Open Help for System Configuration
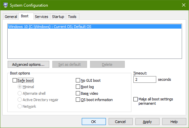Screen dimensions: 189x128 point(174,121)
